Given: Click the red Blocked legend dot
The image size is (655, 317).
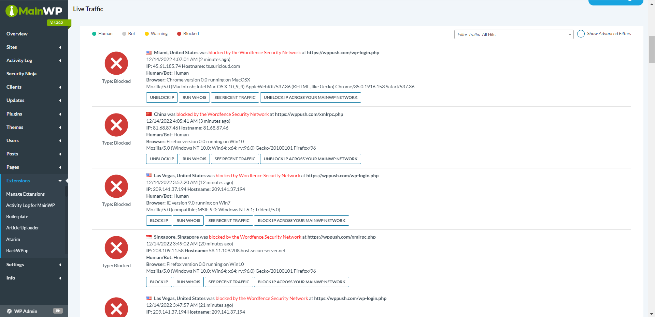Looking at the screenshot, I should tap(179, 34).
